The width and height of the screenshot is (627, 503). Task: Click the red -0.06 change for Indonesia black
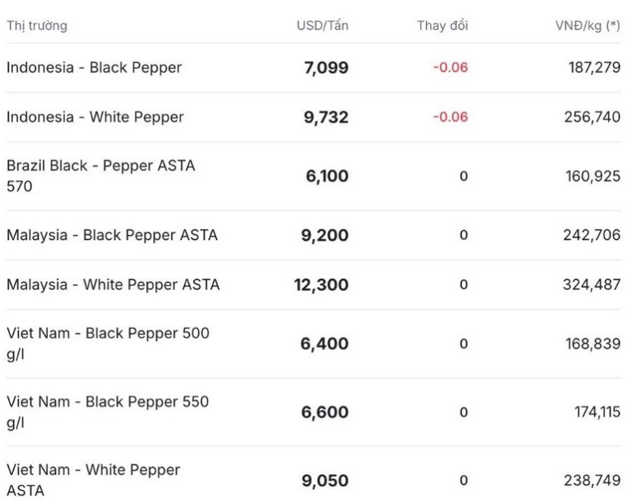[x=451, y=67]
